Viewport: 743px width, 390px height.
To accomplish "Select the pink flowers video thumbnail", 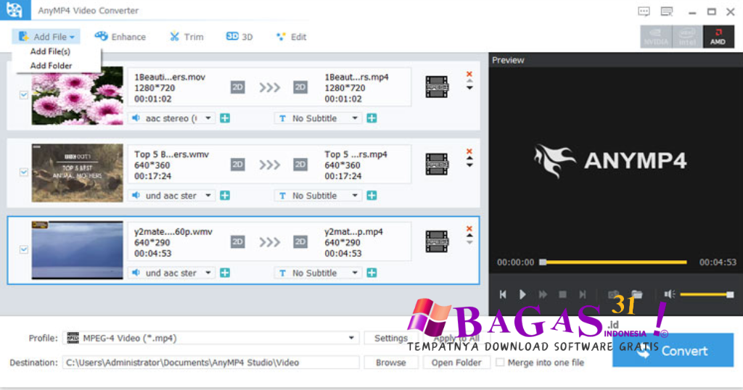I will tap(77, 96).
